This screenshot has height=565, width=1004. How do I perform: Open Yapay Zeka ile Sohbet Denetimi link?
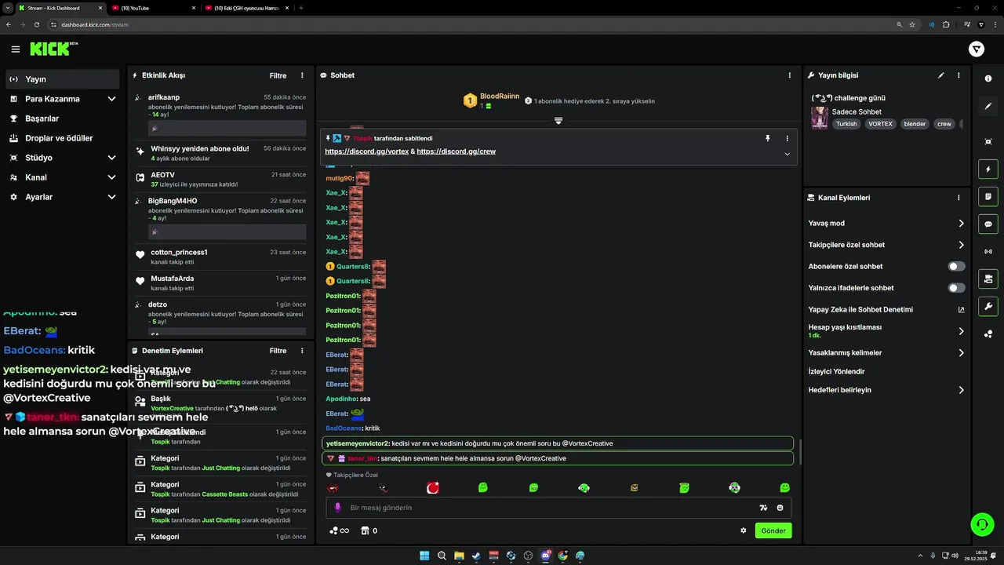coord(886,309)
